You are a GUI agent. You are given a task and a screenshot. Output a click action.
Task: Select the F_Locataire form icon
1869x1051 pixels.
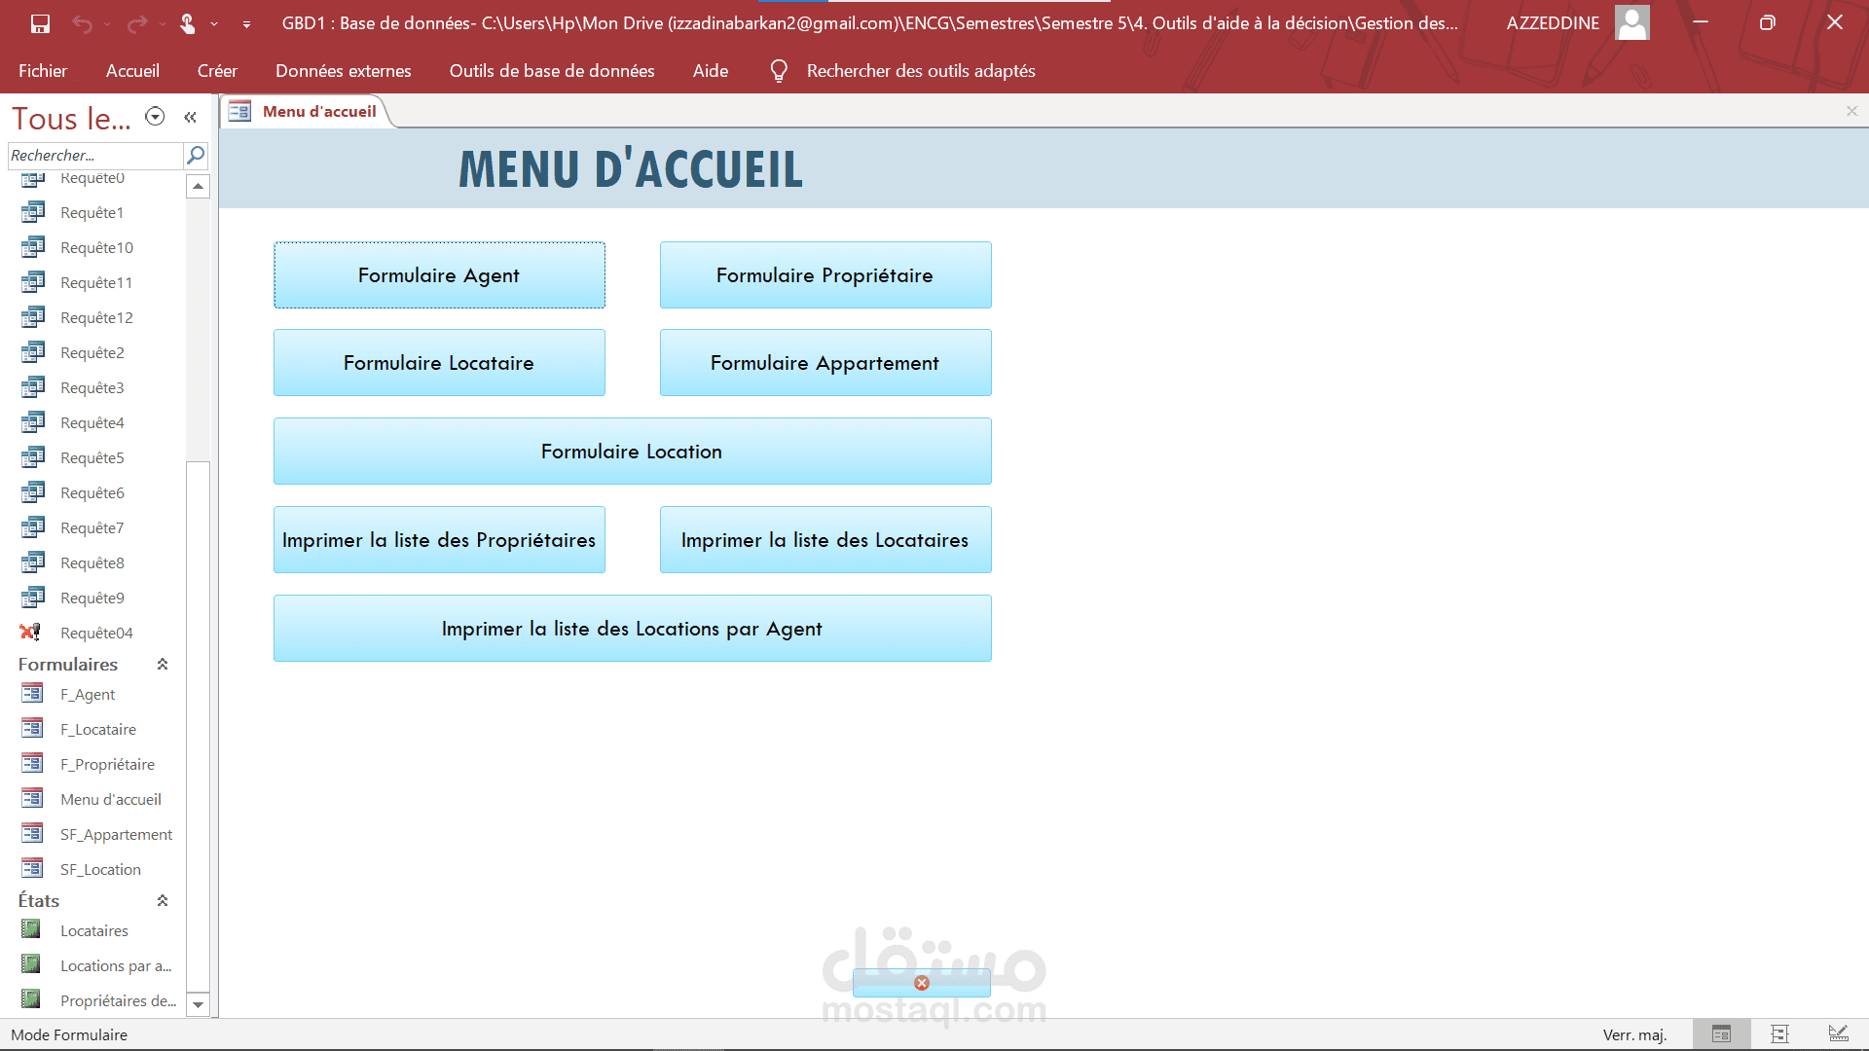[32, 728]
